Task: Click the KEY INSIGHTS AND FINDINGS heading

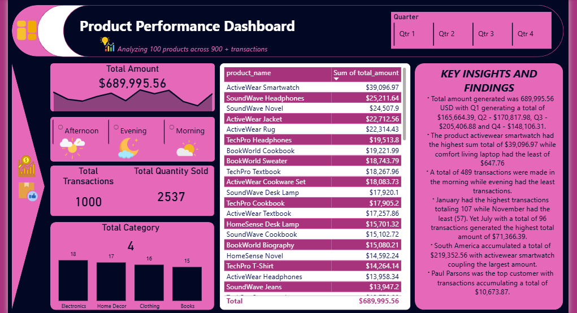Action: pos(489,81)
